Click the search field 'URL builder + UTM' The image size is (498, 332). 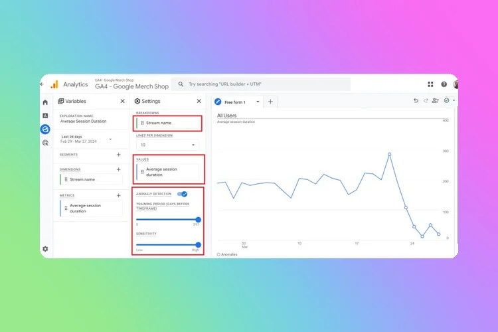click(x=261, y=84)
